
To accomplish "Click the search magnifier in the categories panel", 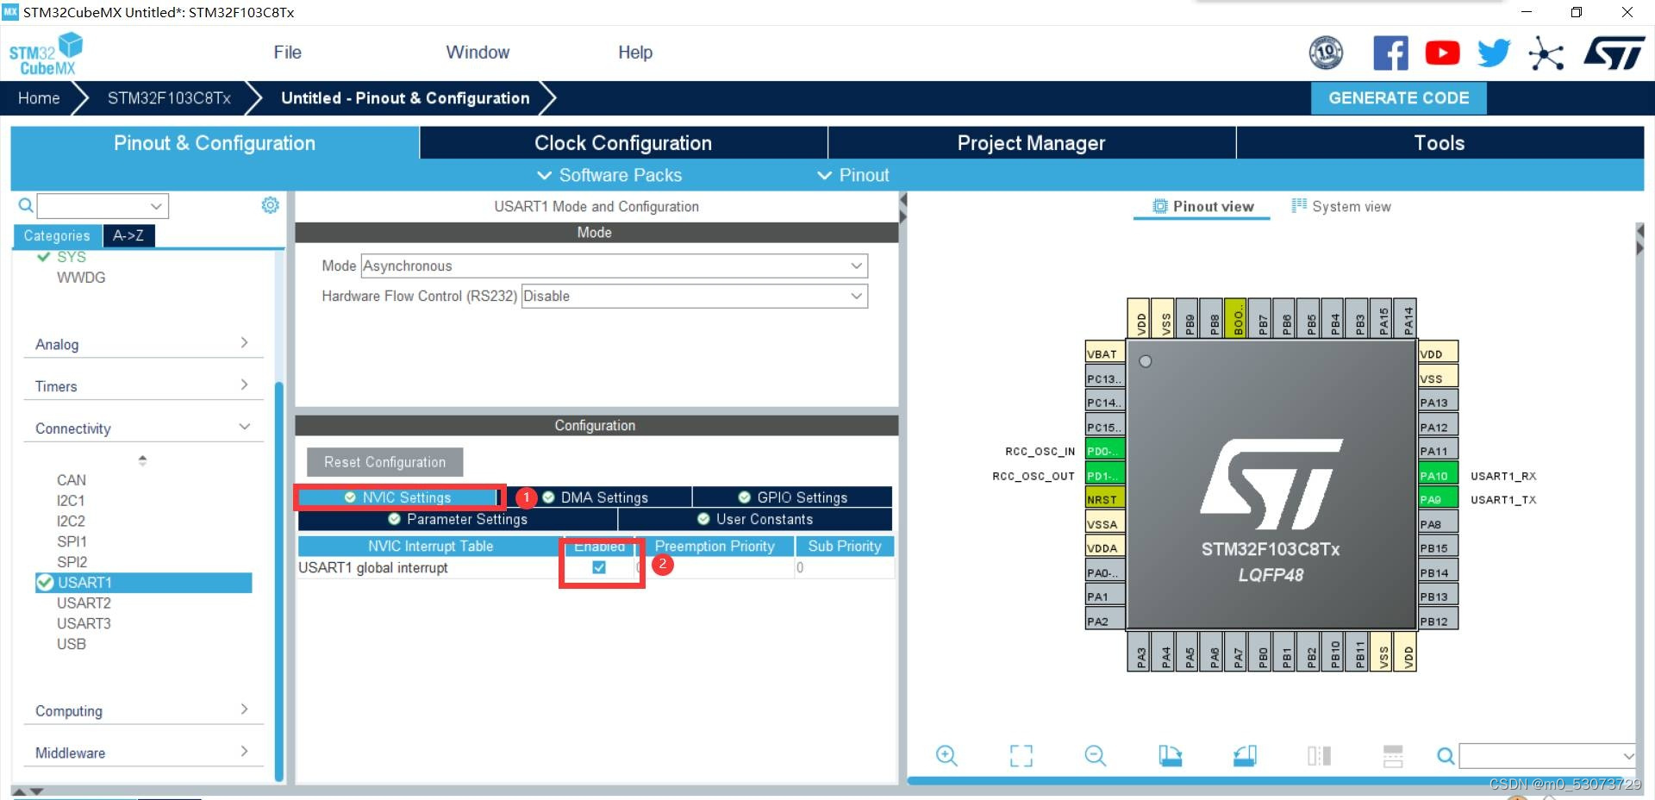I will (x=26, y=205).
